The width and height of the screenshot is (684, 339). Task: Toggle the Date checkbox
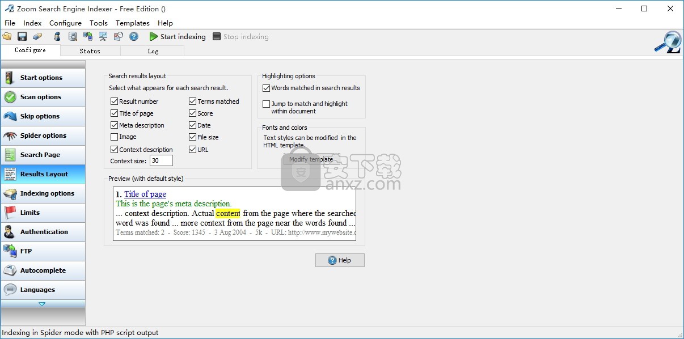(x=193, y=125)
